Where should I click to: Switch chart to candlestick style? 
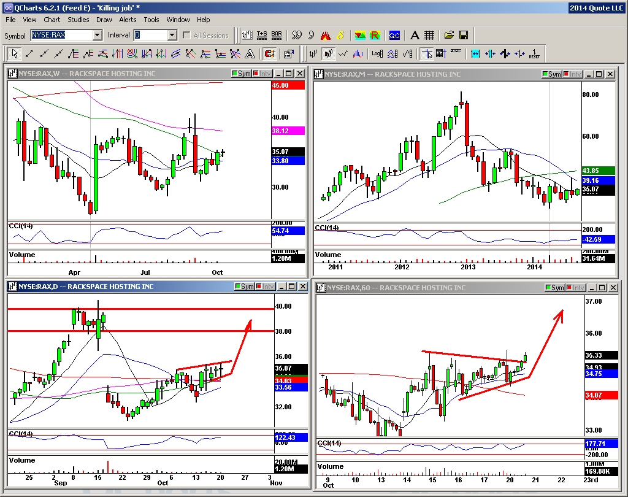click(328, 53)
